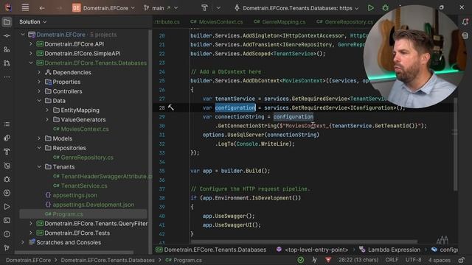Screen dimensions: 472x265
Task: Open appsettings.json file
Action: [x=74, y=195]
